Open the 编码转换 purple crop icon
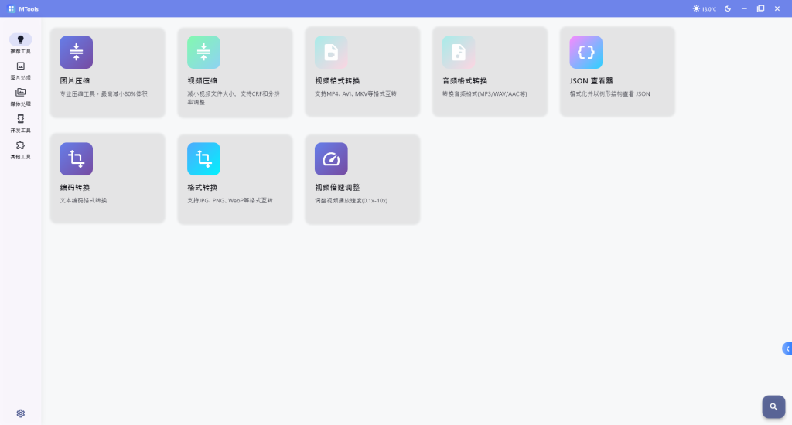792x425 pixels. click(77, 159)
